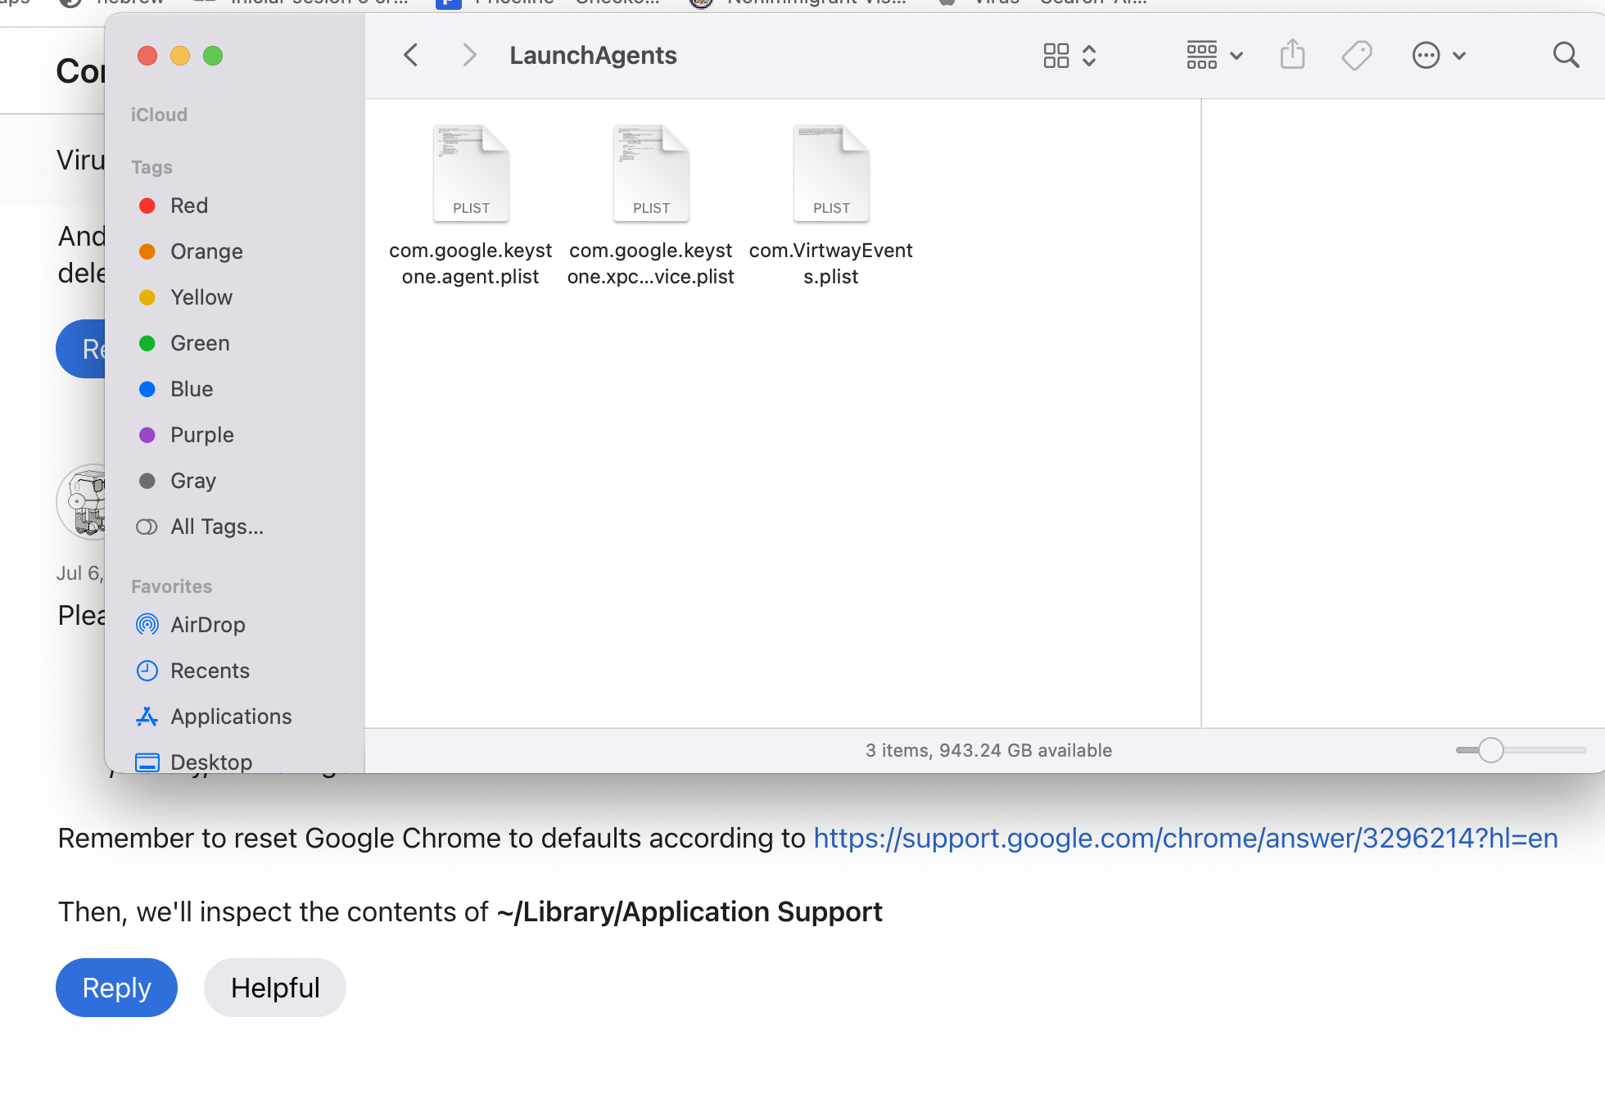
Task: Open Finder search magnifier icon
Action: click(x=1566, y=56)
